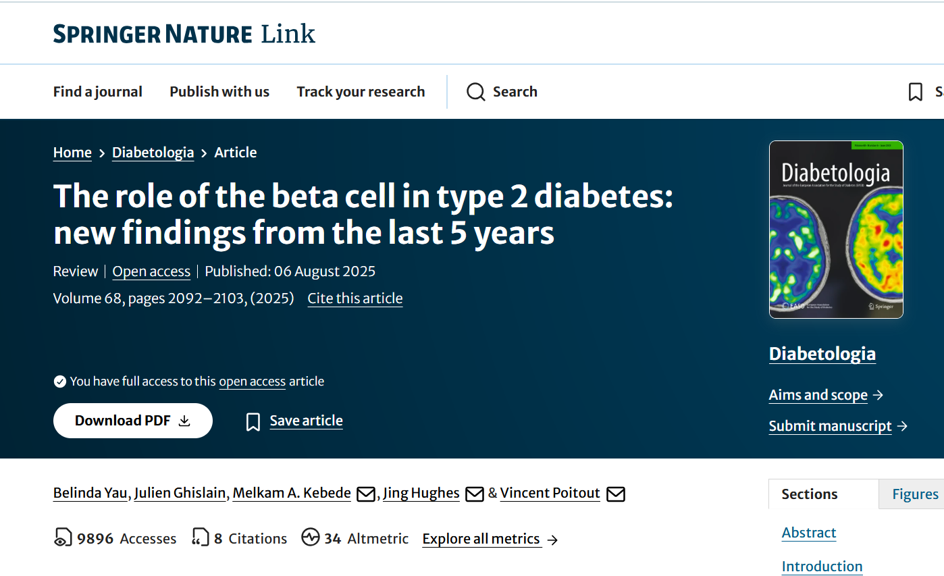Screen dimensions: 944x576
Task: Open the Cite this article link
Action: coord(355,298)
